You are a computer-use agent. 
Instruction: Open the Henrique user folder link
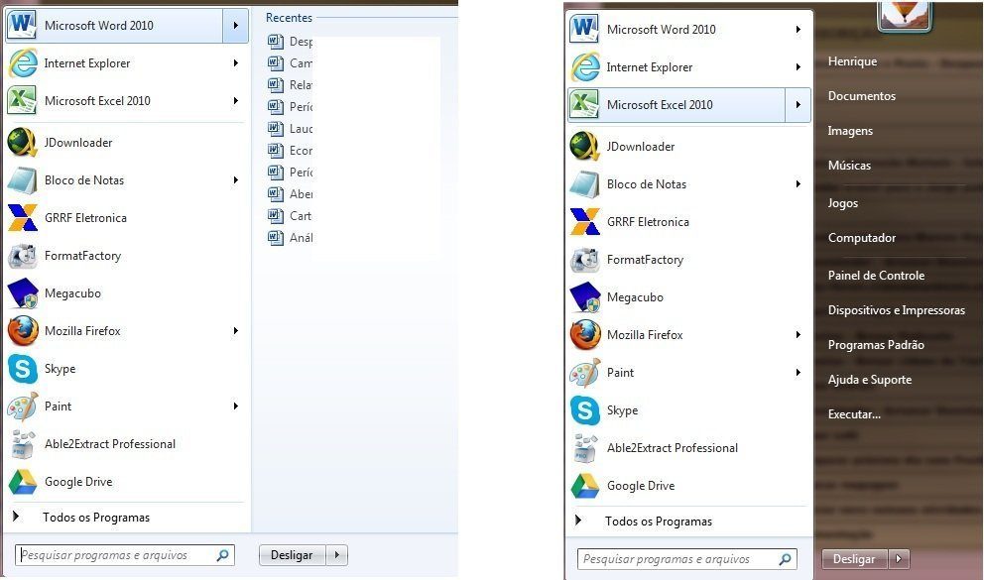coord(852,61)
